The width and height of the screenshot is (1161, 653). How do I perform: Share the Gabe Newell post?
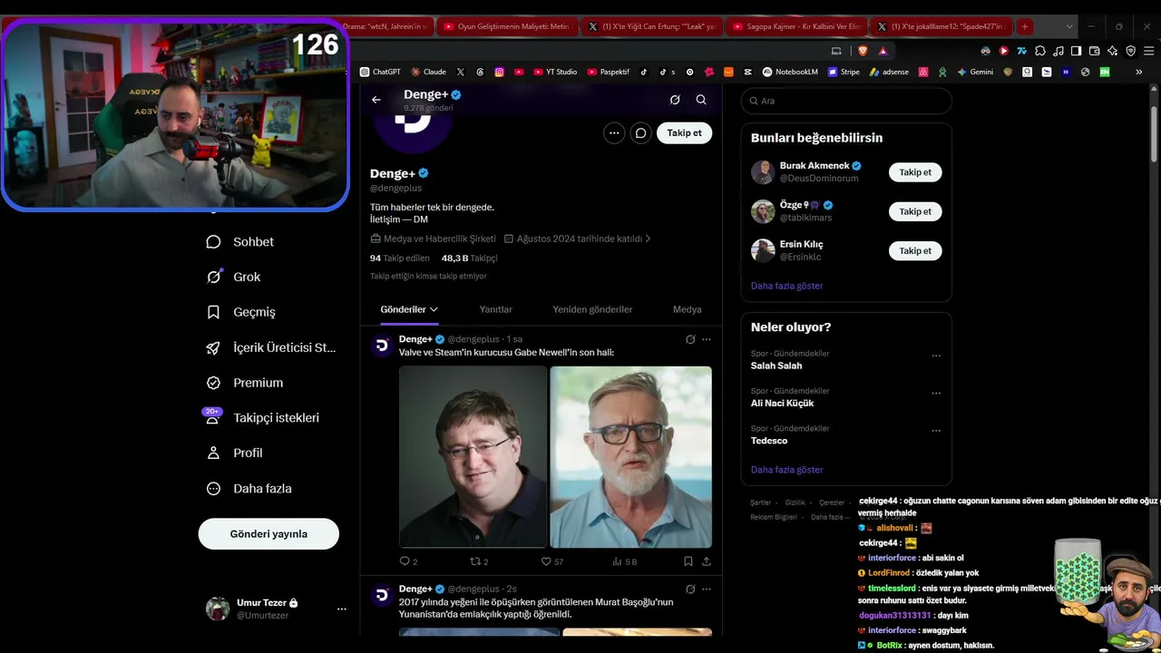[706, 561]
